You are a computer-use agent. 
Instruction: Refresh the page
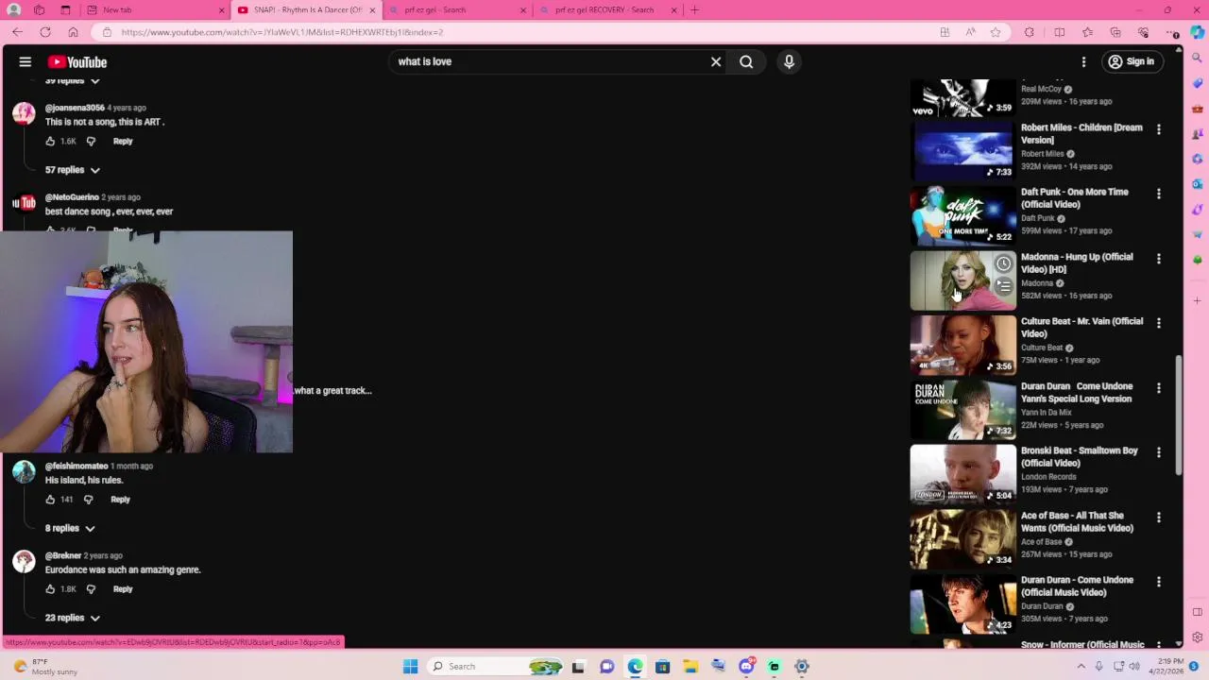[x=44, y=32]
